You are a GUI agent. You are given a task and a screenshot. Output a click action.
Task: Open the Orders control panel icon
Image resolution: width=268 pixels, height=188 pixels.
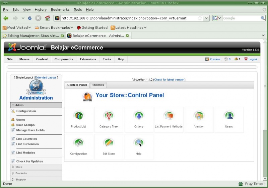point(139,116)
